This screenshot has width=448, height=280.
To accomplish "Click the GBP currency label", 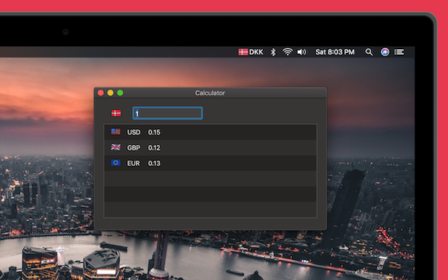I will point(134,148).
